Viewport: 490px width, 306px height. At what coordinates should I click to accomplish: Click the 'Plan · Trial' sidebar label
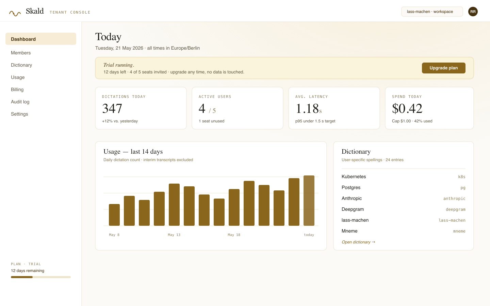[26, 264]
